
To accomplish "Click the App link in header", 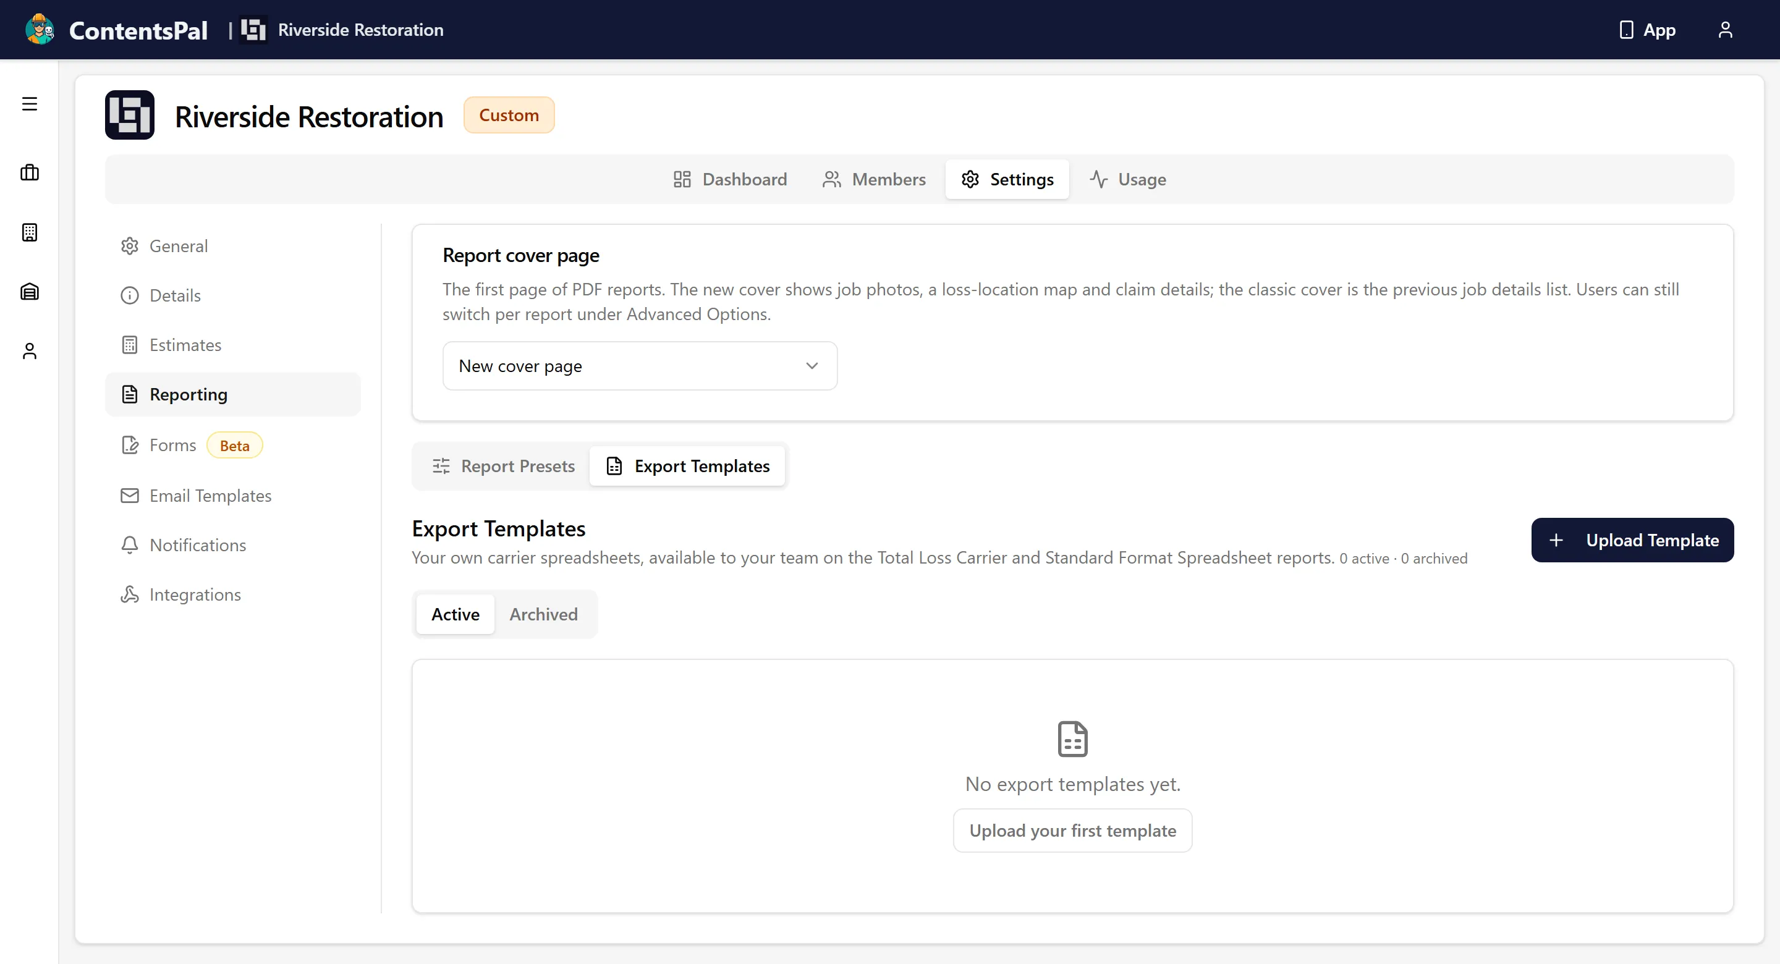I will pos(1647,30).
